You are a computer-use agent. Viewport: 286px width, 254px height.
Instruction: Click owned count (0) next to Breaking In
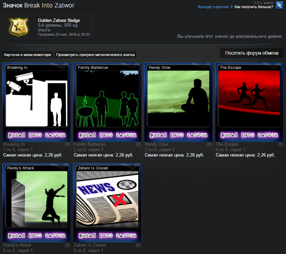point(68,144)
